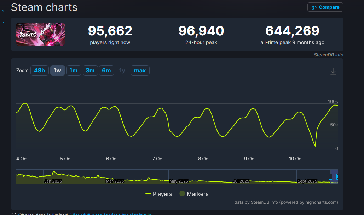Click the highlighted range in the navigator
Screen dimensions: 364x215
coord(334,177)
